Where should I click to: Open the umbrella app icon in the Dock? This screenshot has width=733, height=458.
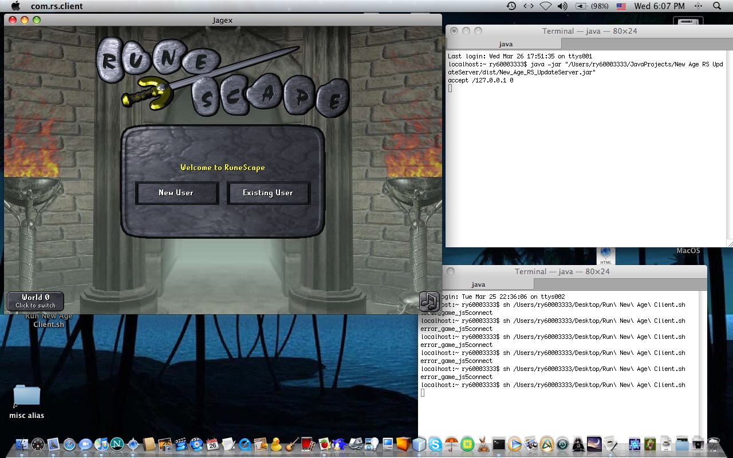[451, 444]
